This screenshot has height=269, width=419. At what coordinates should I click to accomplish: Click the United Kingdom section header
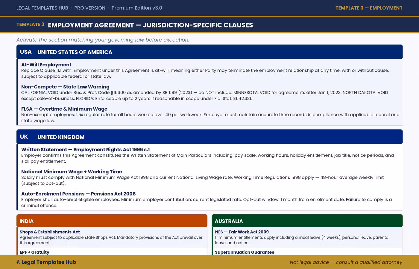[209, 137]
